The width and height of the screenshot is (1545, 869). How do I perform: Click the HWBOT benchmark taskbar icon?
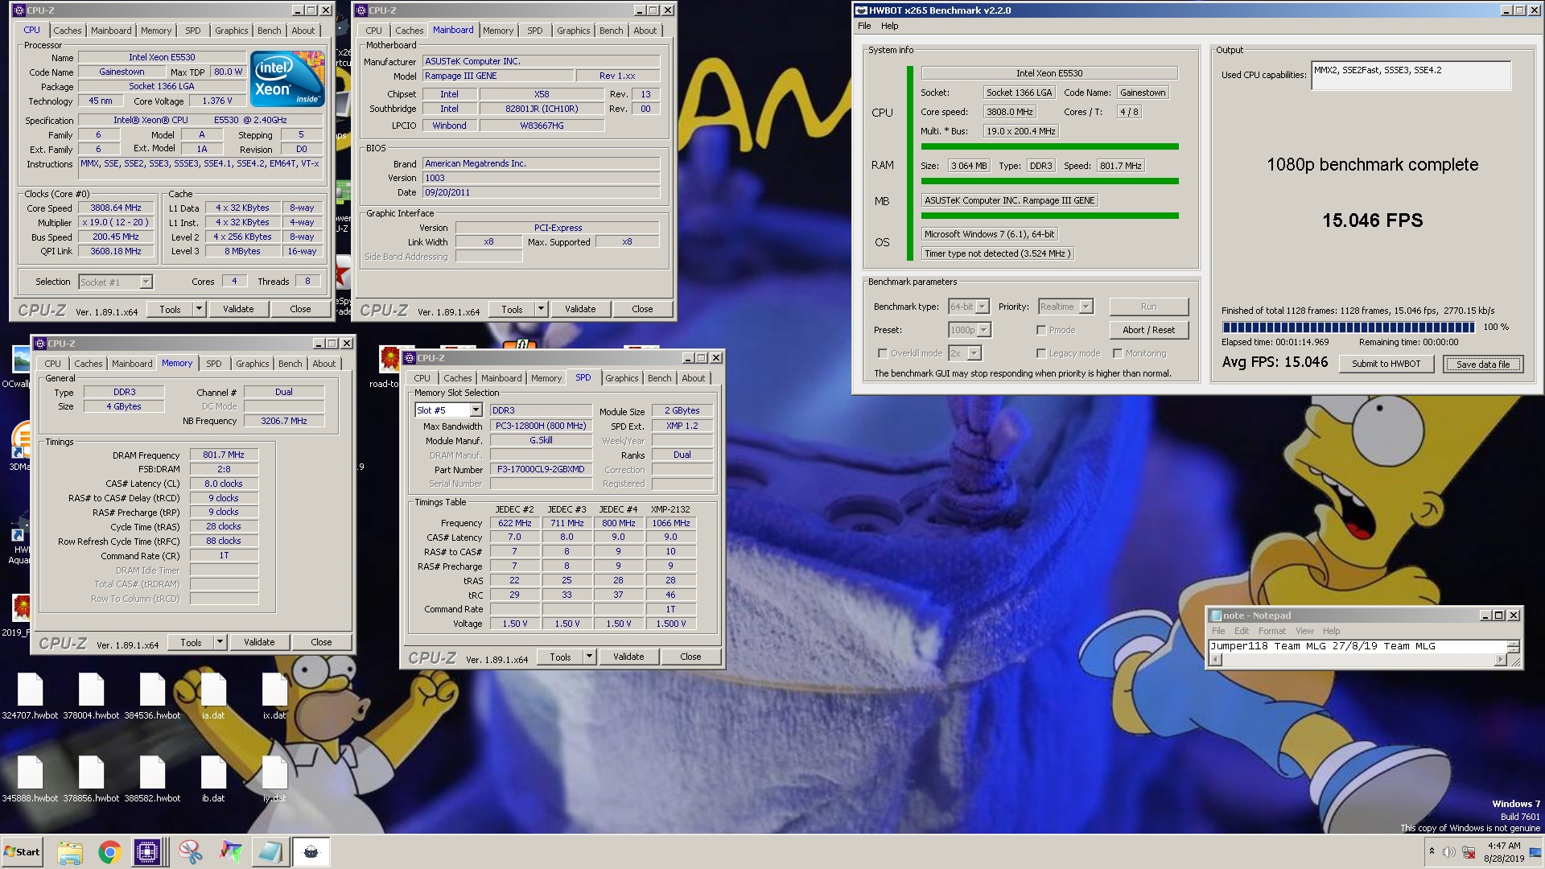point(311,852)
